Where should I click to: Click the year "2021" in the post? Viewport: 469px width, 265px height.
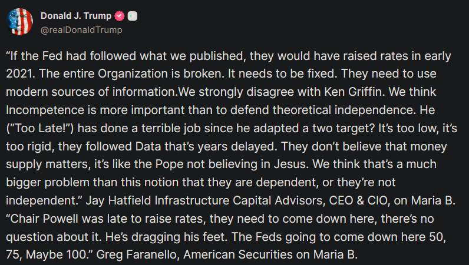point(18,74)
